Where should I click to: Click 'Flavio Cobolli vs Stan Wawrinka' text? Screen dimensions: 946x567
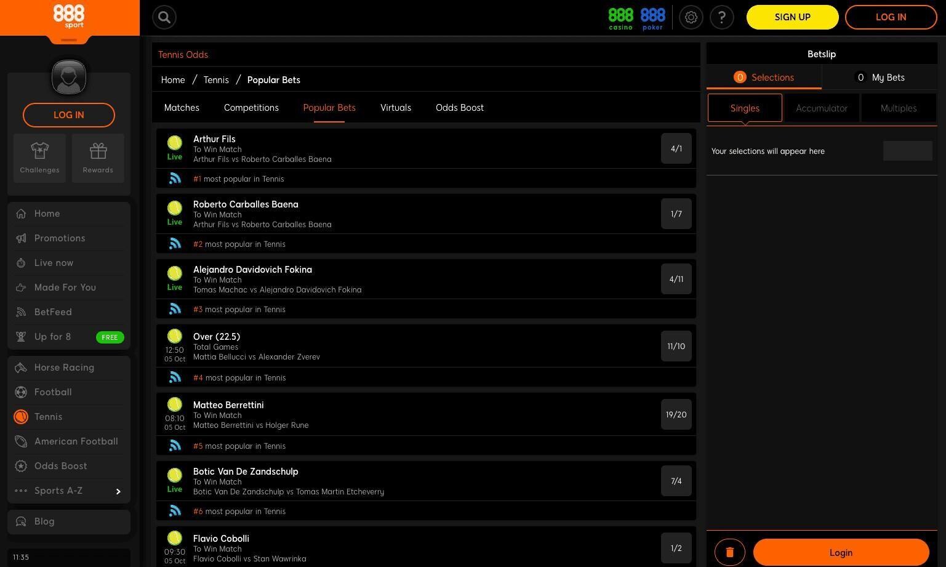250,559
